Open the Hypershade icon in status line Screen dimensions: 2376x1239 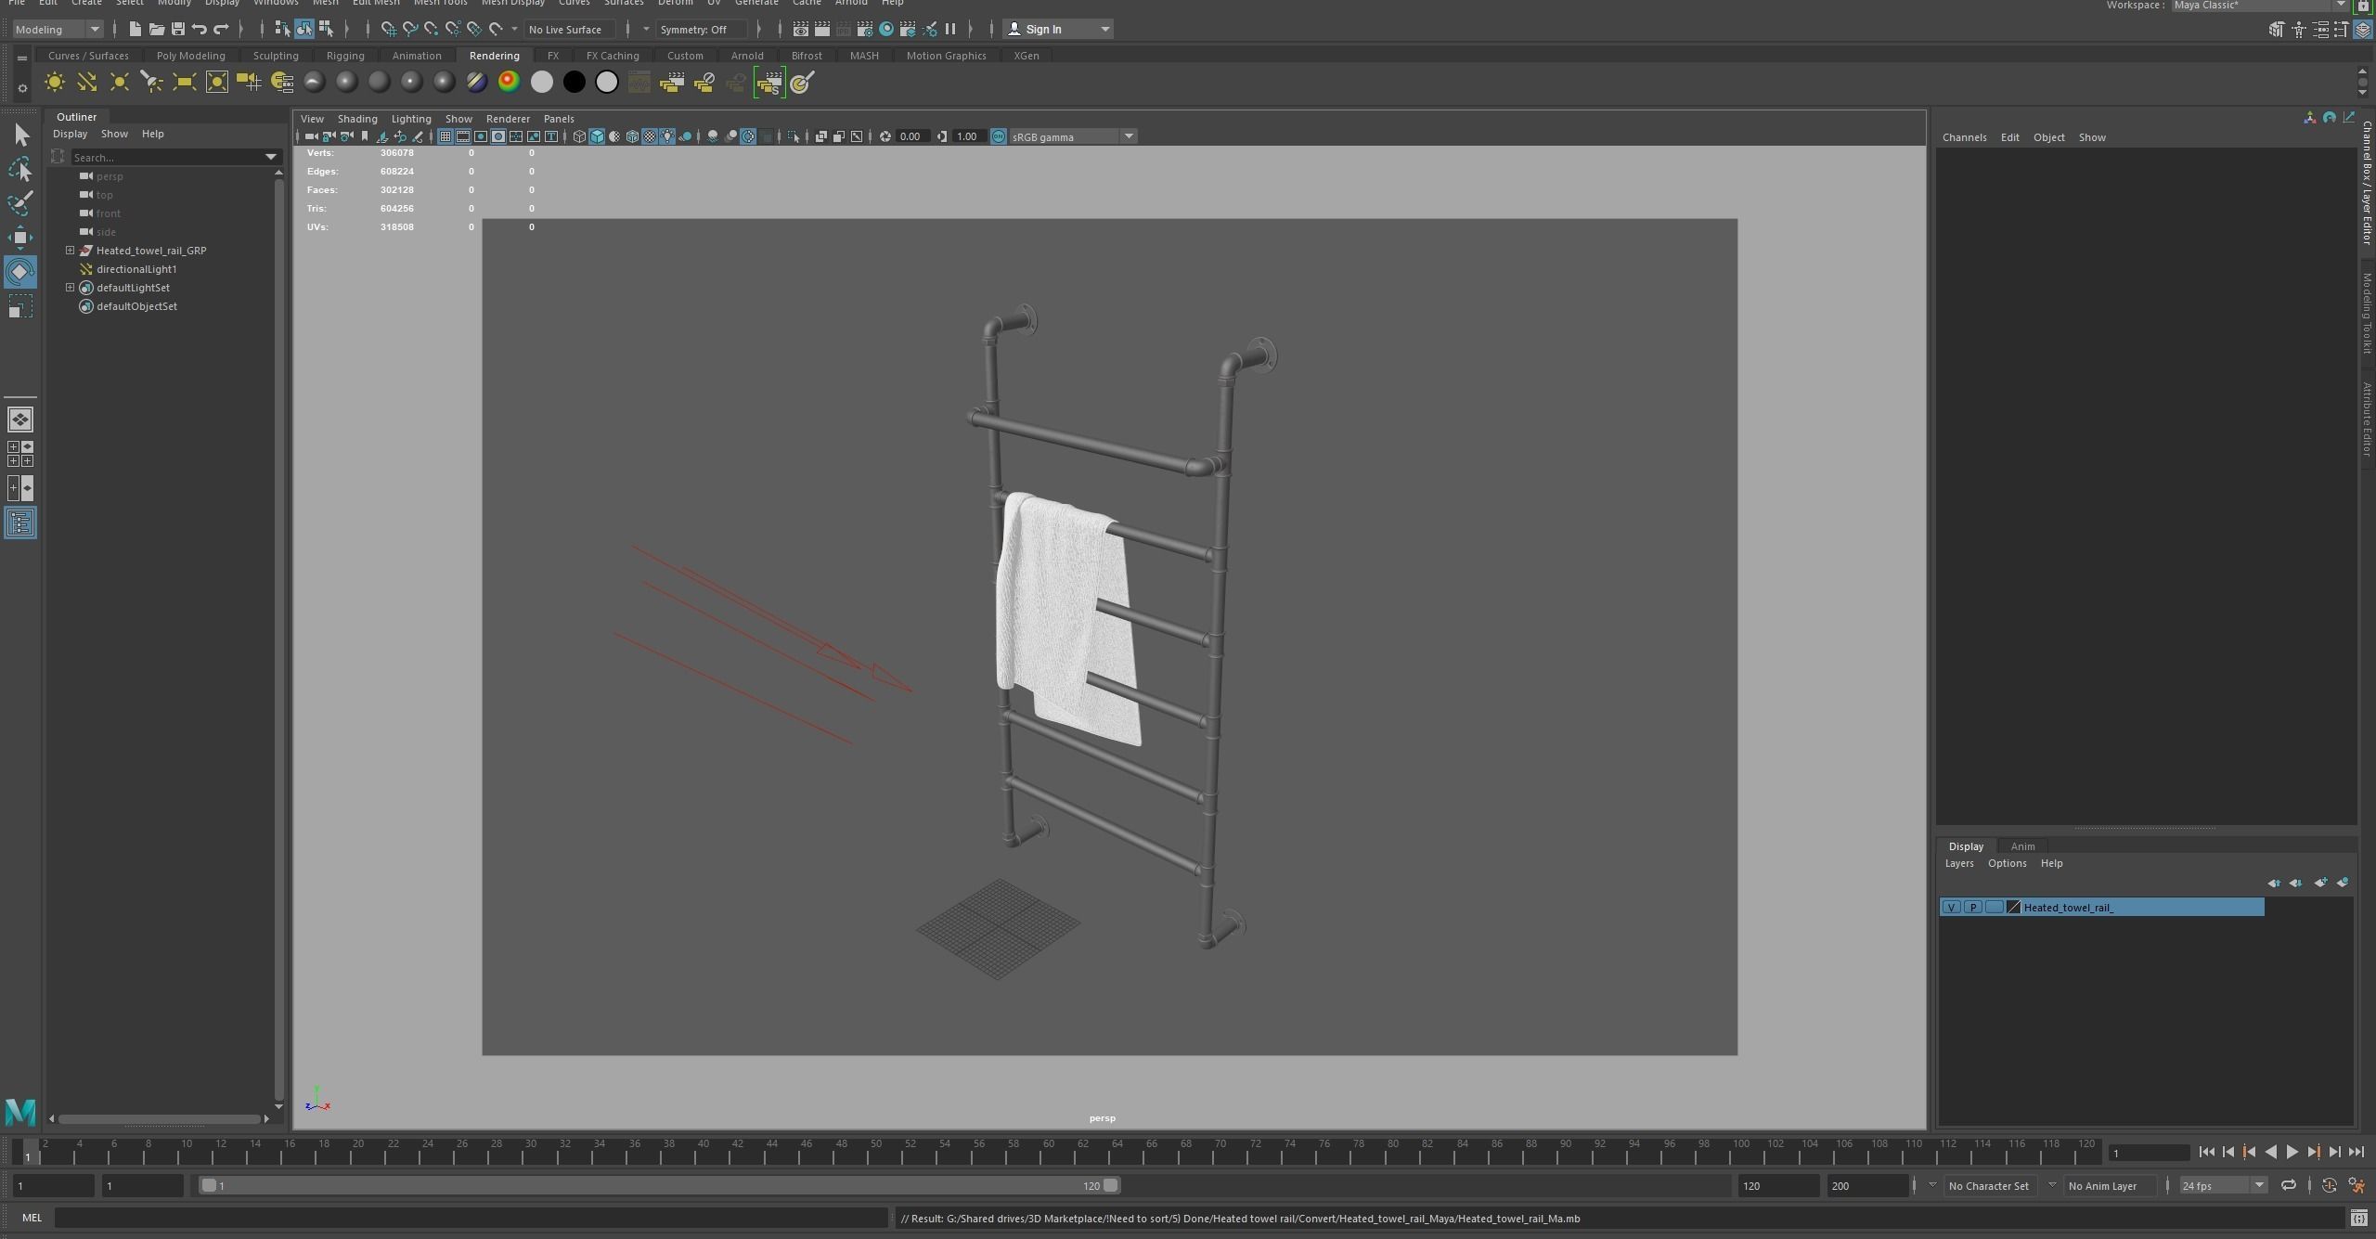coord(886,29)
